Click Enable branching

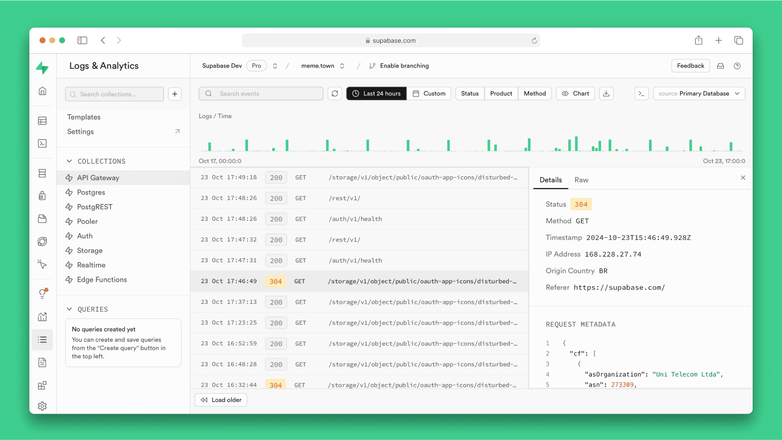click(399, 66)
